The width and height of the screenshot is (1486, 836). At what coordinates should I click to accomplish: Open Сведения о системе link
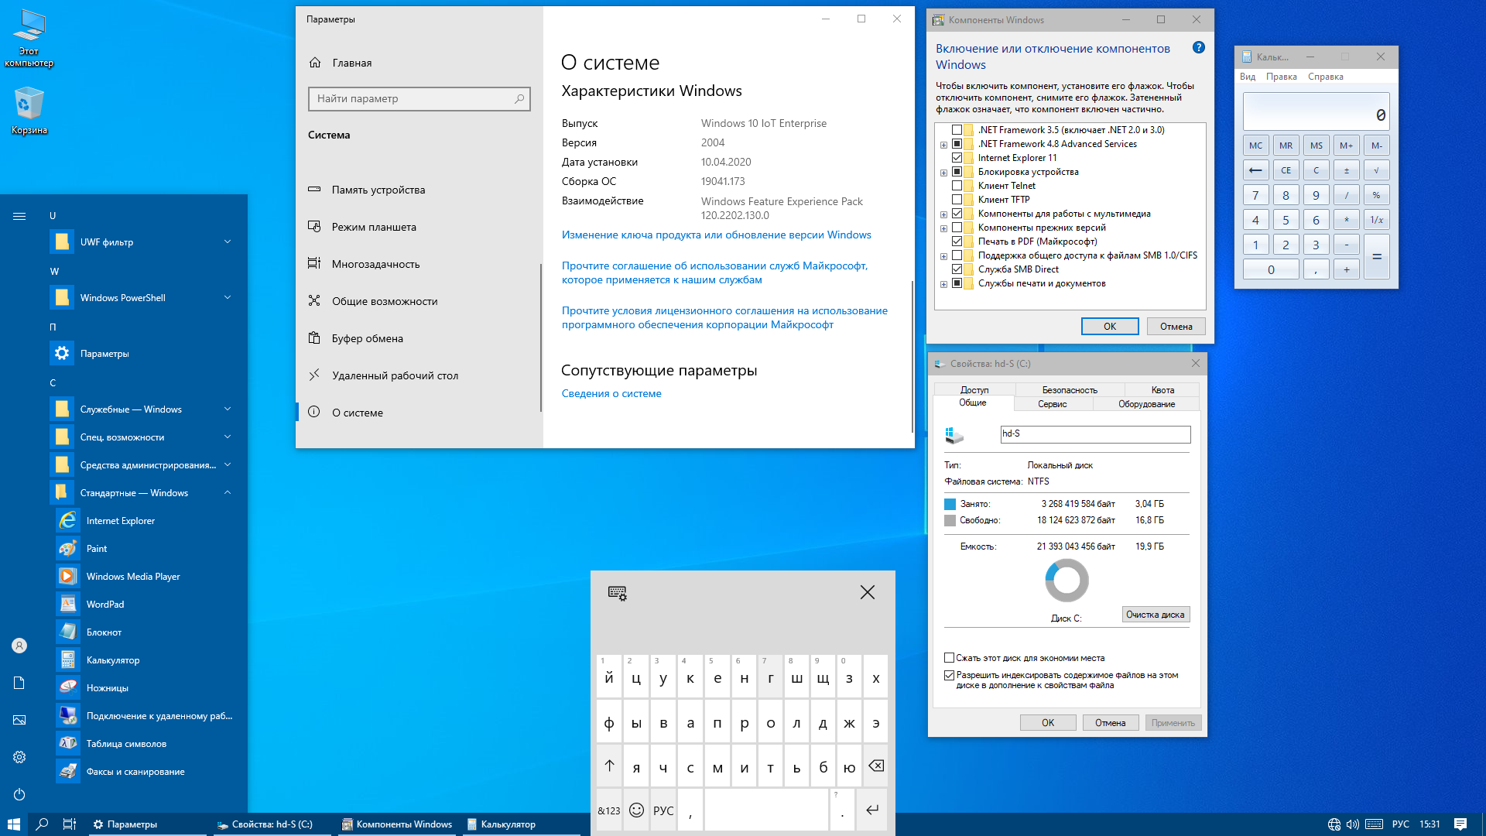(611, 393)
